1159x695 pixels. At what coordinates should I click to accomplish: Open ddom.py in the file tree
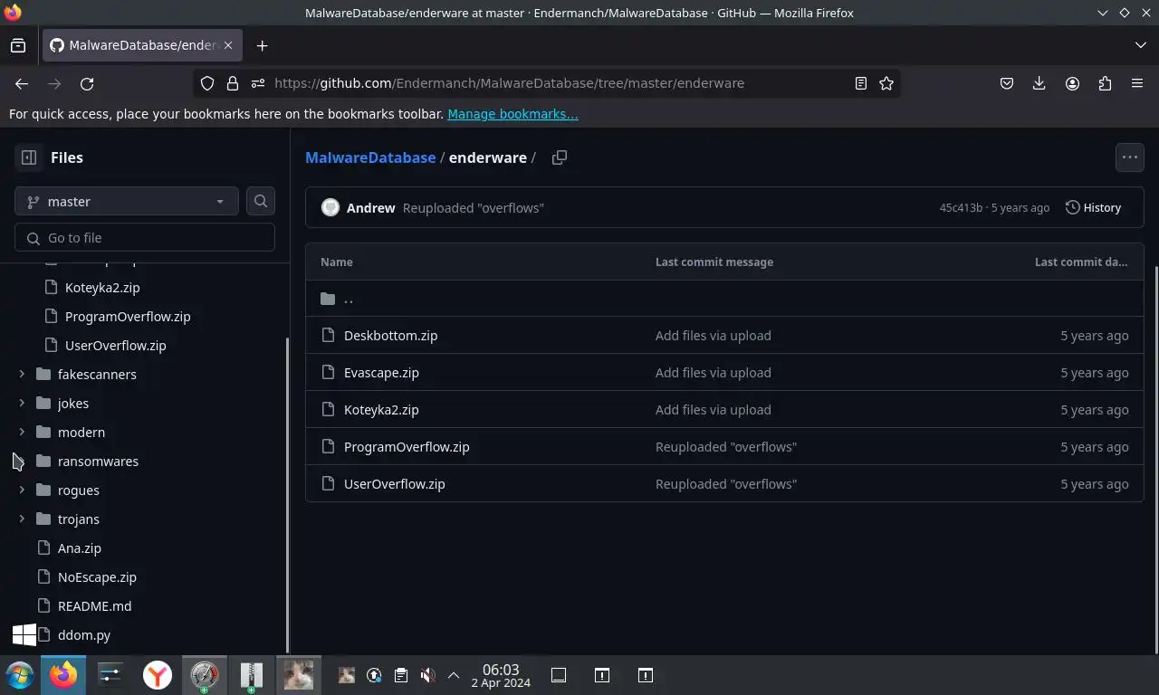[x=84, y=634]
